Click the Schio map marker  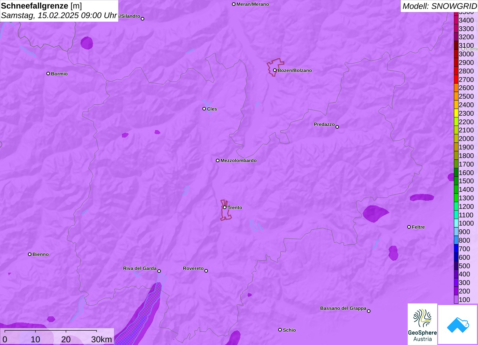pyautogui.click(x=280, y=330)
